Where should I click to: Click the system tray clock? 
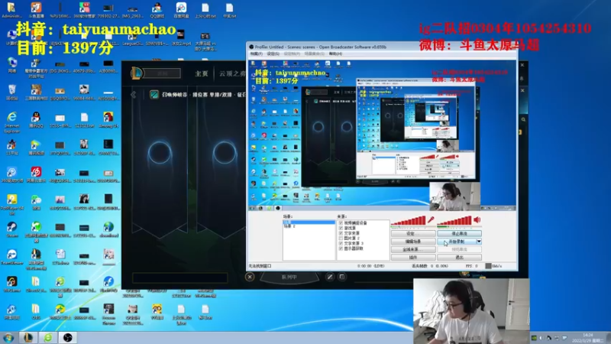click(x=588, y=338)
